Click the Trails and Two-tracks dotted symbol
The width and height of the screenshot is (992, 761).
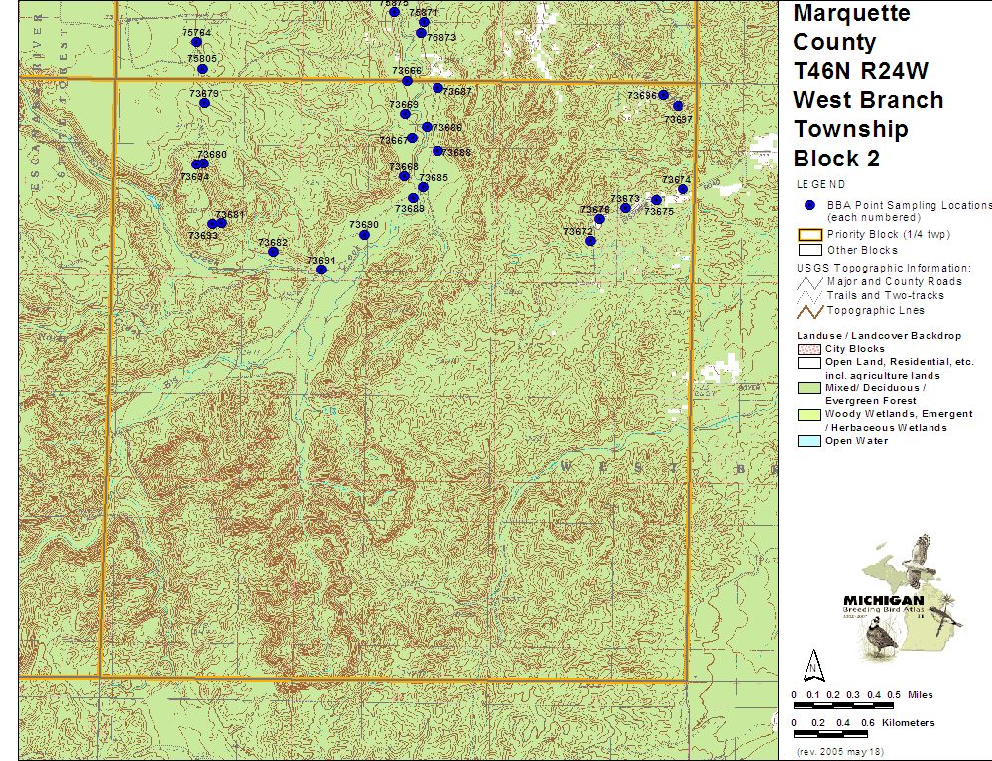pos(809,295)
